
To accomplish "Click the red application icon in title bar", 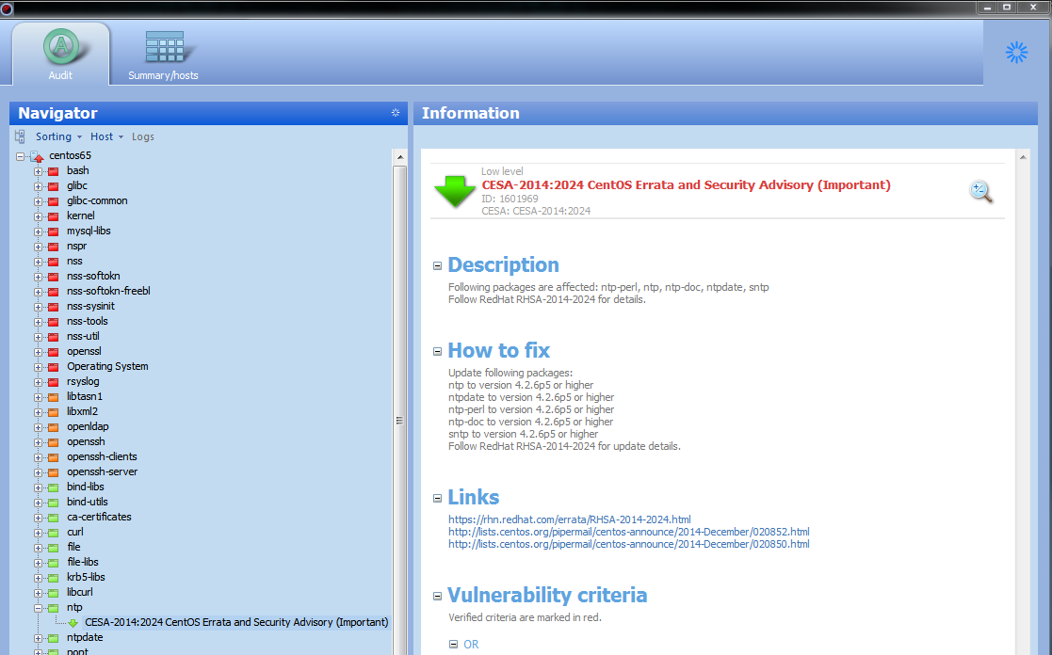I will tap(7, 8).
